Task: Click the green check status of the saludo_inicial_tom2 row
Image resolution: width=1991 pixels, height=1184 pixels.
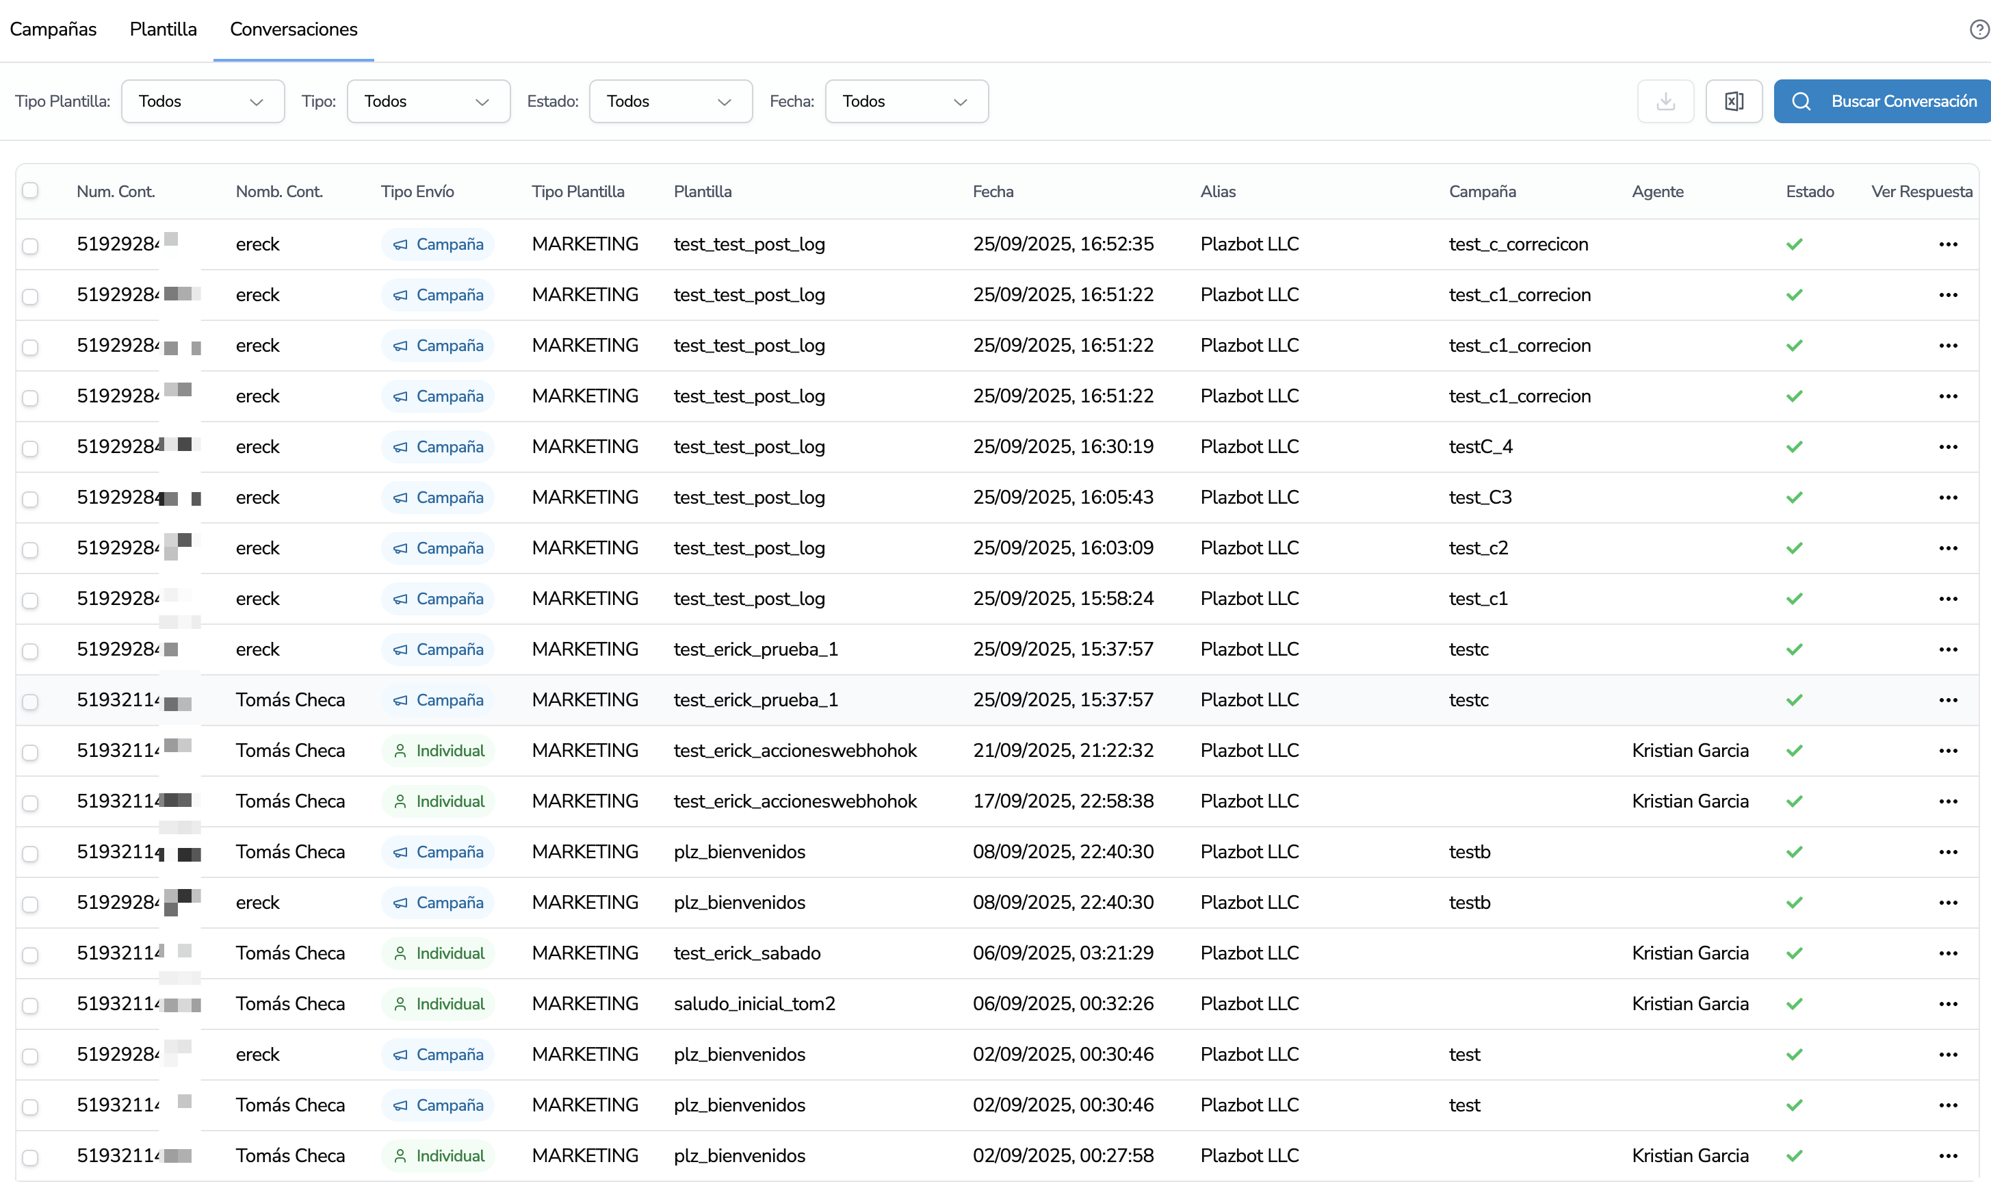Action: pos(1794,1005)
